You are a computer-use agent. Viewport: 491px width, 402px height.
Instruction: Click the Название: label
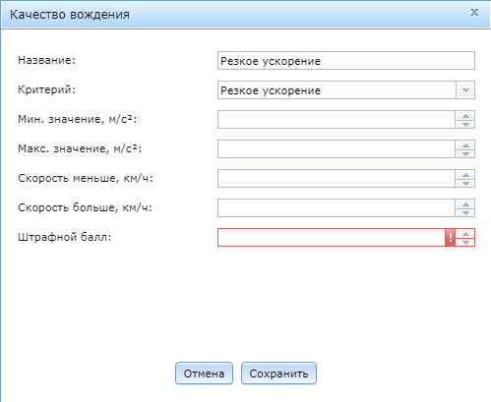coord(46,60)
